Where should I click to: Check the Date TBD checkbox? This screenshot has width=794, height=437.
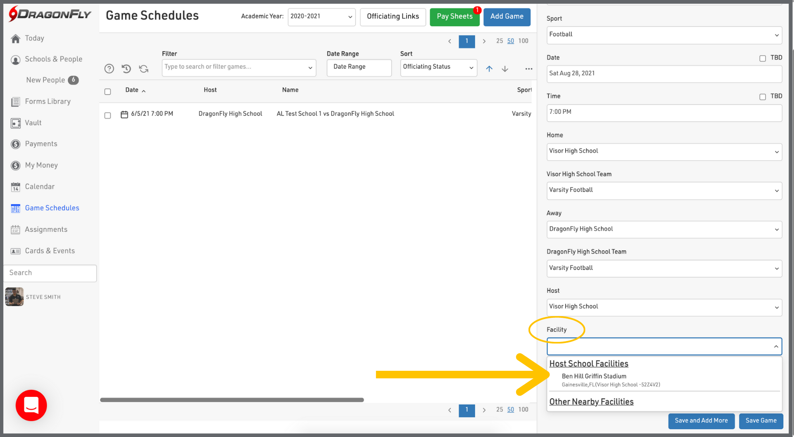762,58
